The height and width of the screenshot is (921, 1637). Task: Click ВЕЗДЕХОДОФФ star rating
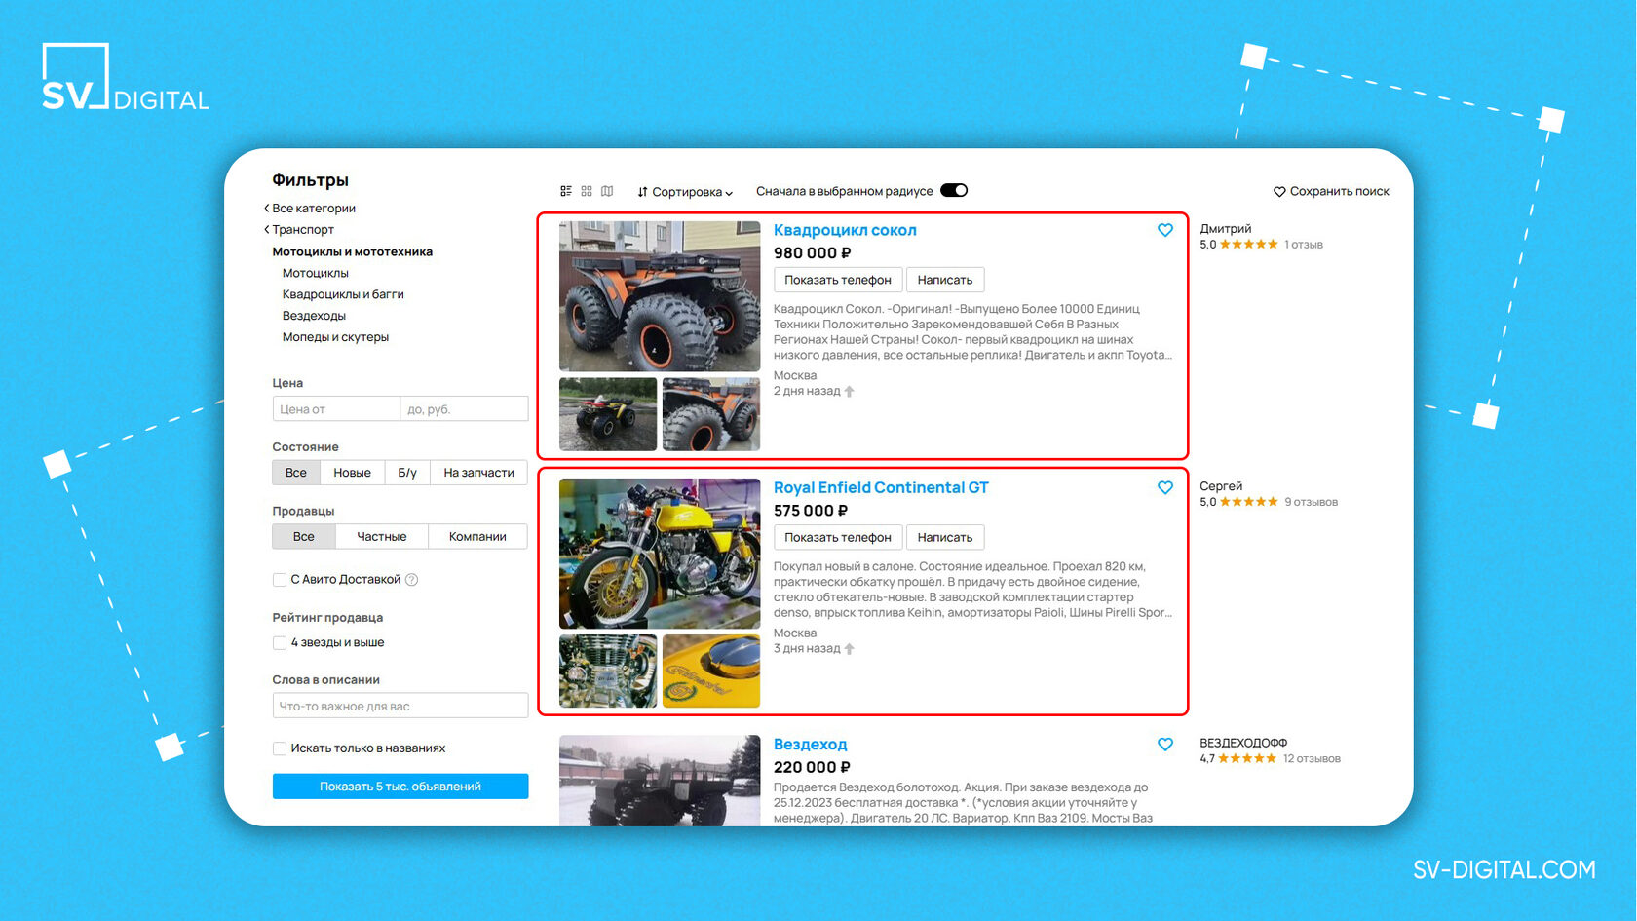pos(1246,758)
